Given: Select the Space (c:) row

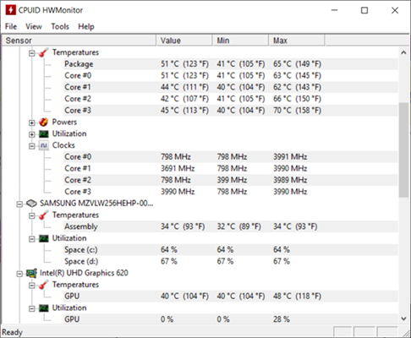Looking at the screenshot, I should pos(230,249).
